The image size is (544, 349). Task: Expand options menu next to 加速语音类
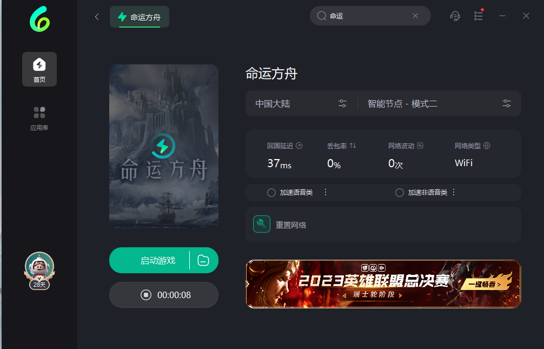point(326,192)
